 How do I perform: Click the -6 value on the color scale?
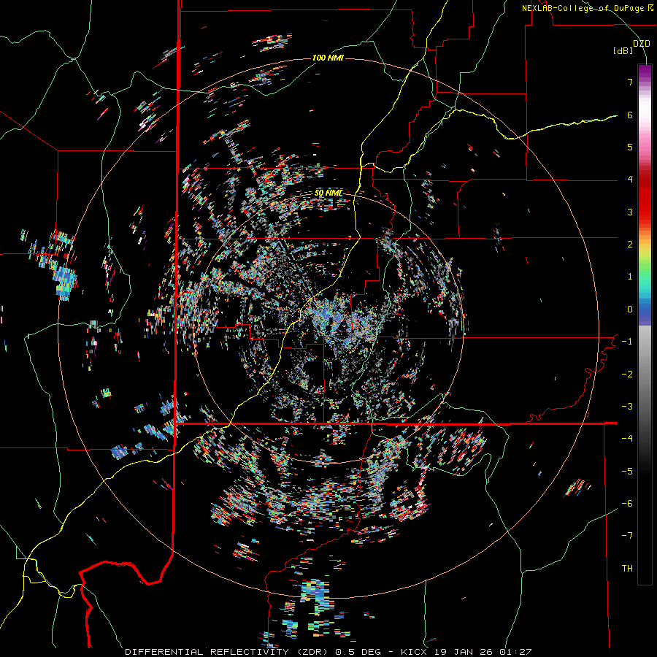pyautogui.click(x=627, y=504)
